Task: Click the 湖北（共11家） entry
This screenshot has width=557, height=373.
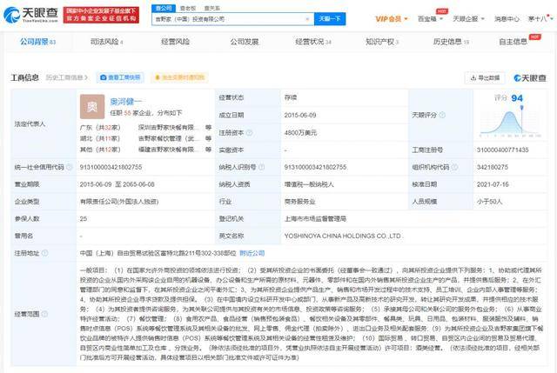Action: [100, 138]
